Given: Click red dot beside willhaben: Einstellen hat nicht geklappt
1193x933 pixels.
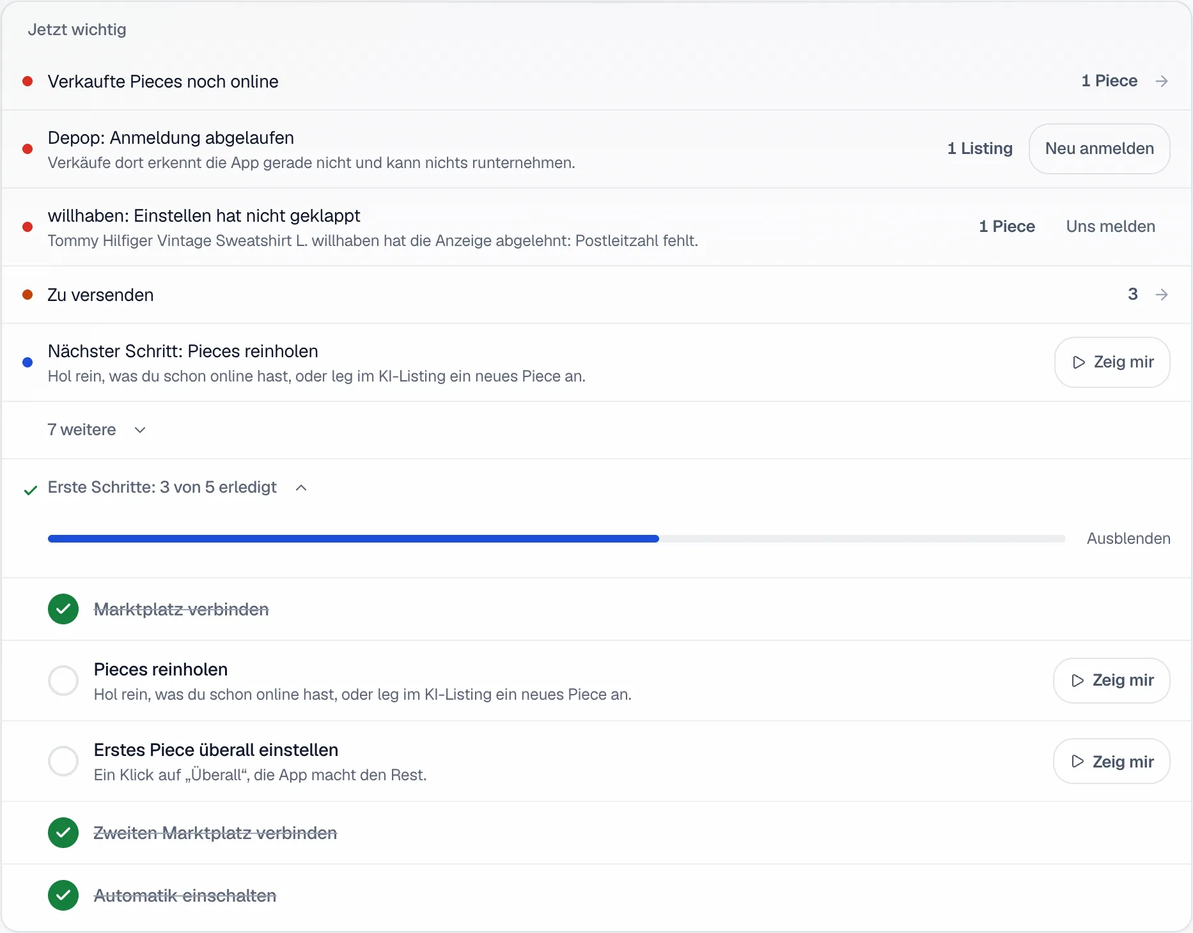Looking at the screenshot, I should (27, 227).
